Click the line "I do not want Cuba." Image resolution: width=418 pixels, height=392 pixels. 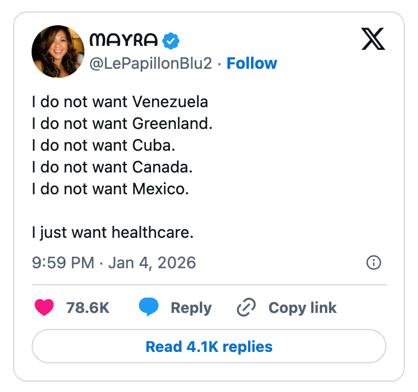pyautogui.click(x=103, y=146)
